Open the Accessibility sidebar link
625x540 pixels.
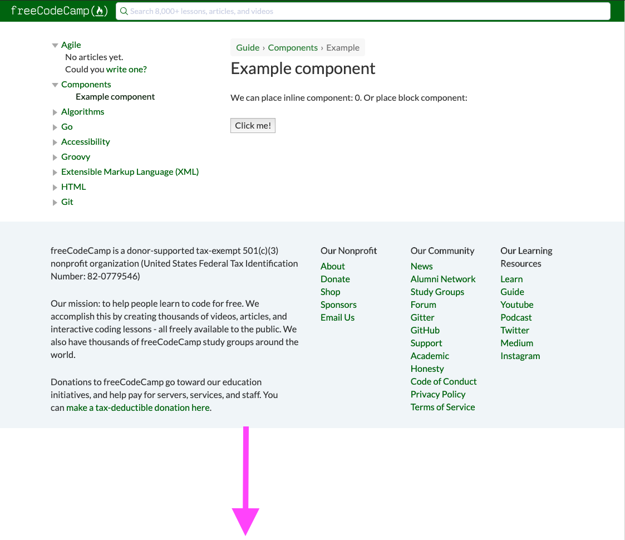(85, 141)
